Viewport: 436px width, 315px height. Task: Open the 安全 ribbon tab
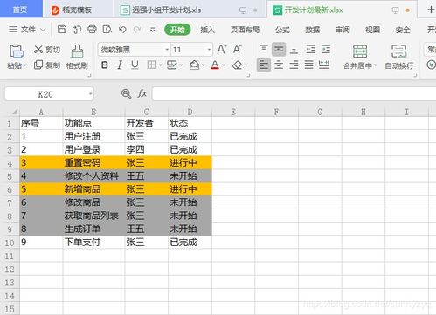[x=403, y=30]
